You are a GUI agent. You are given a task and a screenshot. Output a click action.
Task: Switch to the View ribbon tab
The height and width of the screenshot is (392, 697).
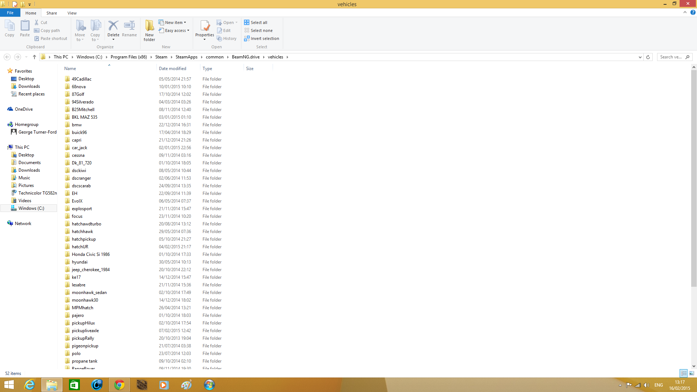72,13
